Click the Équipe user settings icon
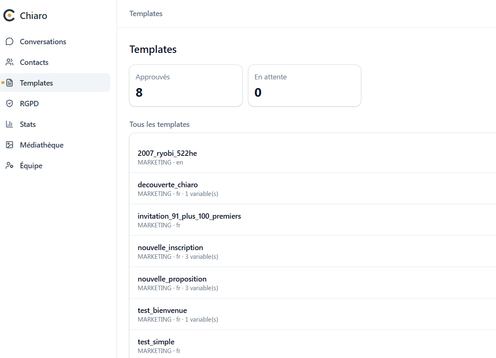 tap(10, 166)
